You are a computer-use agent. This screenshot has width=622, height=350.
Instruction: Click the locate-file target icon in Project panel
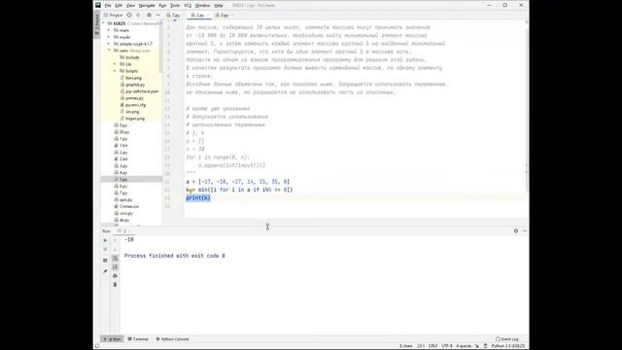click(x=129, y=16)
